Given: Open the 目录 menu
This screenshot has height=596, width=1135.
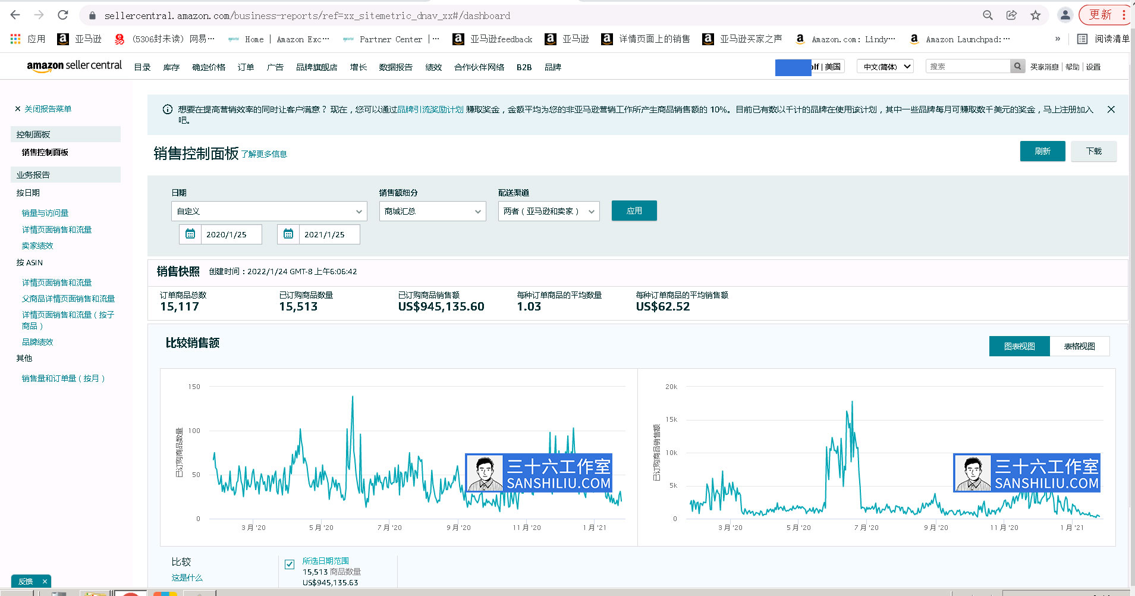Looking at the screenshot, I should click(142, 67).
